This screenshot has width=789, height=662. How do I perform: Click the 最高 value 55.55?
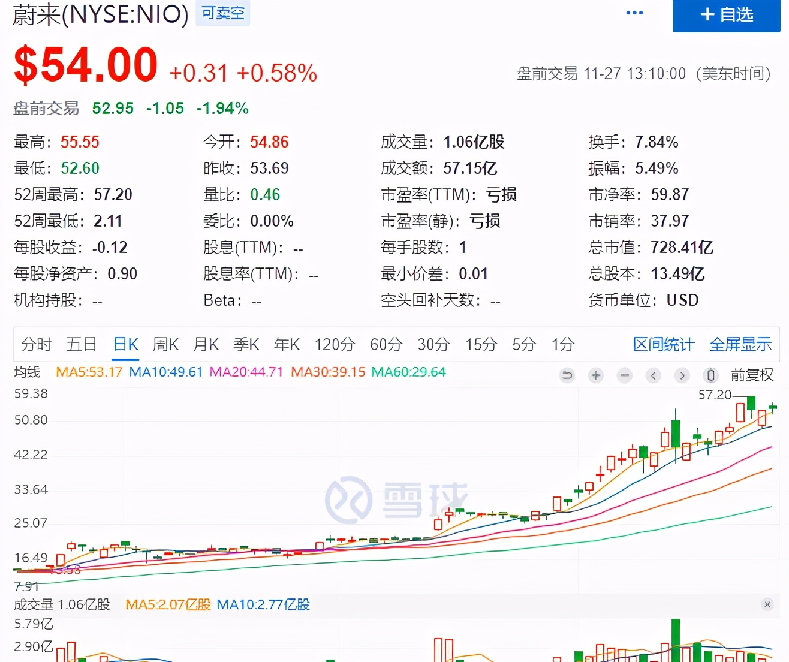pos(80,142)
